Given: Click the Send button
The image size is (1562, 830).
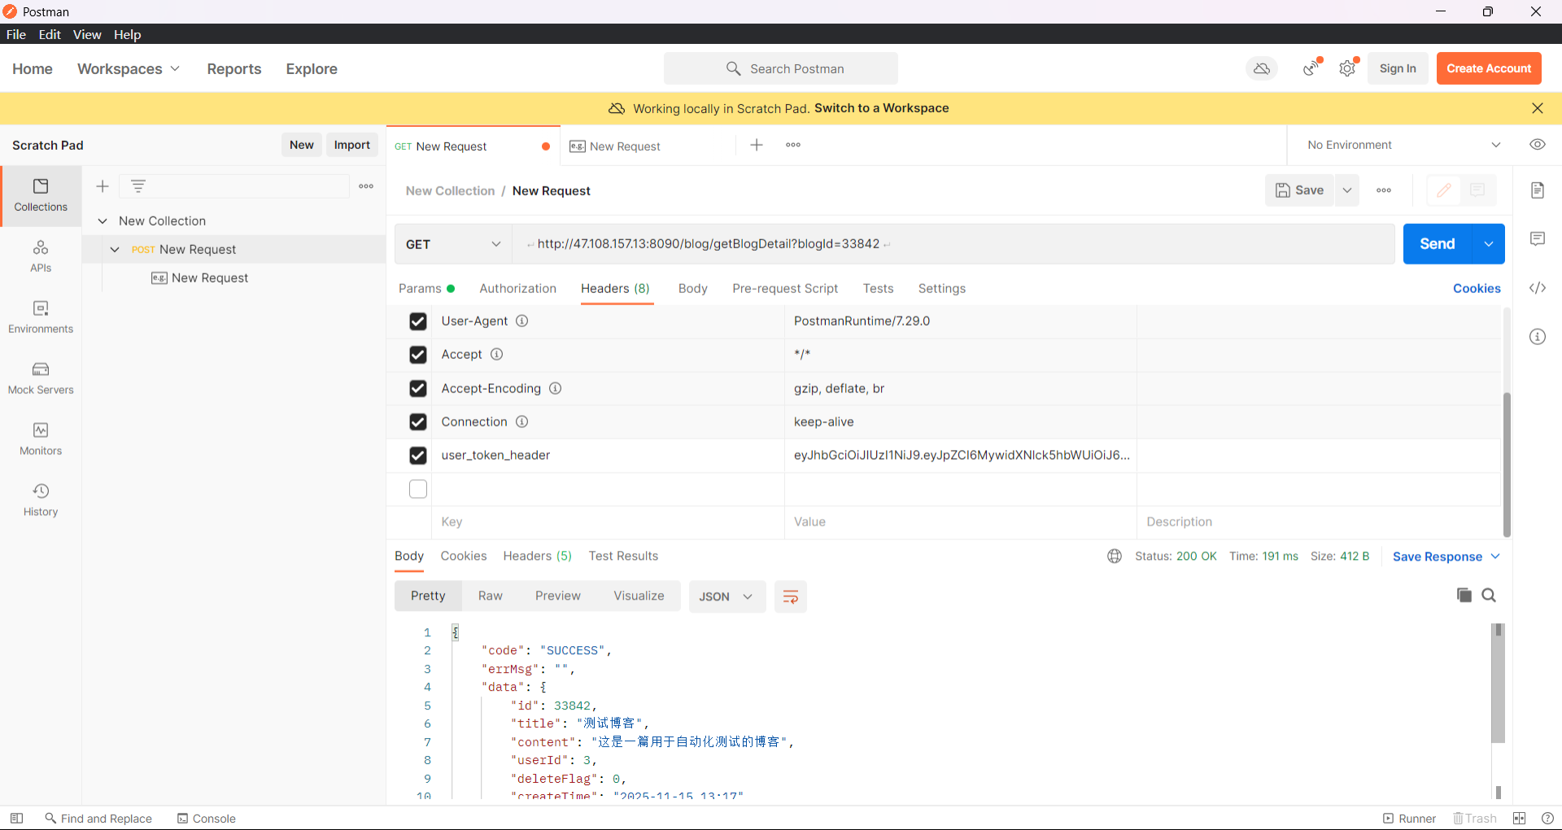Looking at the screenshot, I should point(1438,244).
